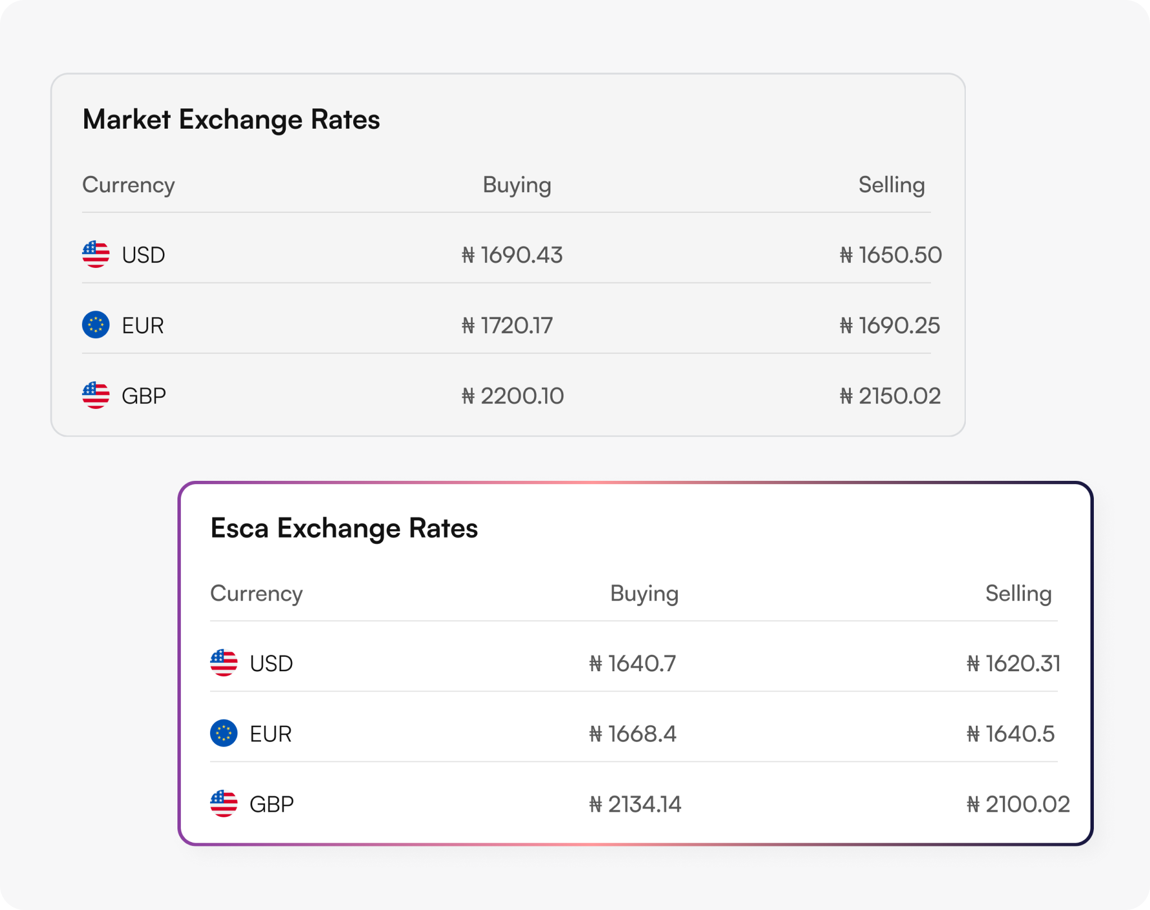Select the Market Exchange Rates title

pos(232,119)
